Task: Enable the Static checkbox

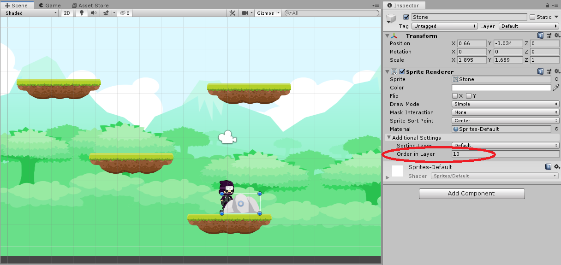Action: (x=532, y=17)
